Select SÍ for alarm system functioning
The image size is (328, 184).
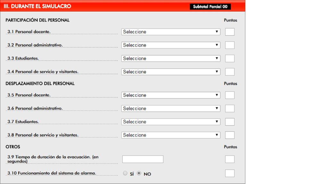click(x=125, y=173)
